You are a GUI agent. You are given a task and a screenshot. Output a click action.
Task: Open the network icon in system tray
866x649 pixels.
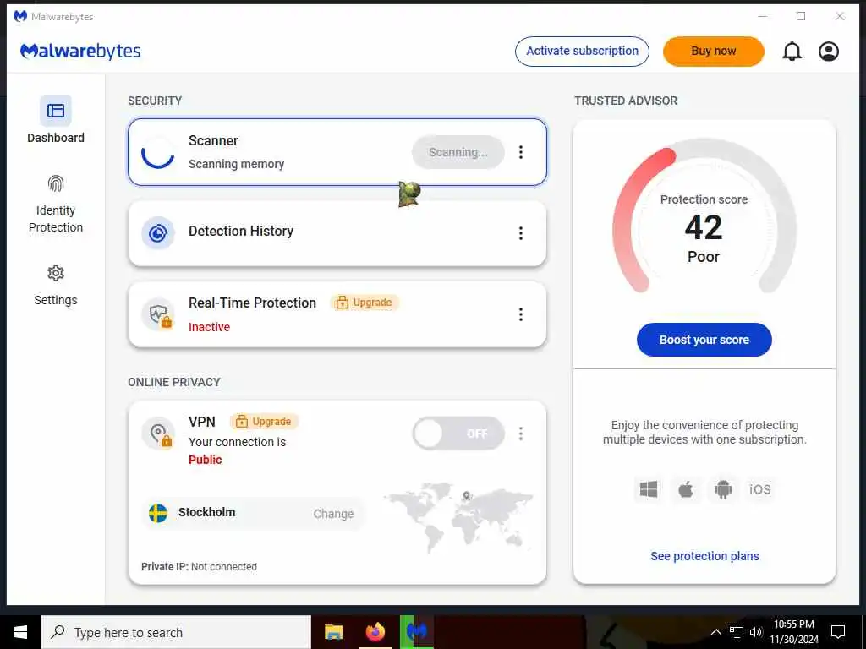[x=737, y=632]
